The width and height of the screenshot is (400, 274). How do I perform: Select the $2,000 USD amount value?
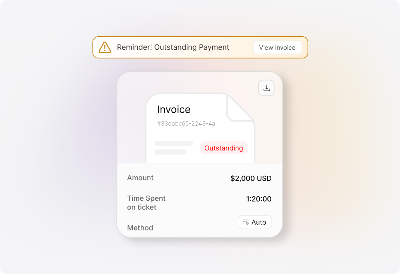click(x=250, y=178)
